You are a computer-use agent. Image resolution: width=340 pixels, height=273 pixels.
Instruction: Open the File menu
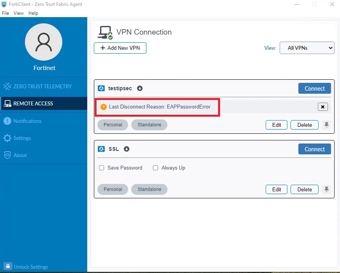coord(5,13)
